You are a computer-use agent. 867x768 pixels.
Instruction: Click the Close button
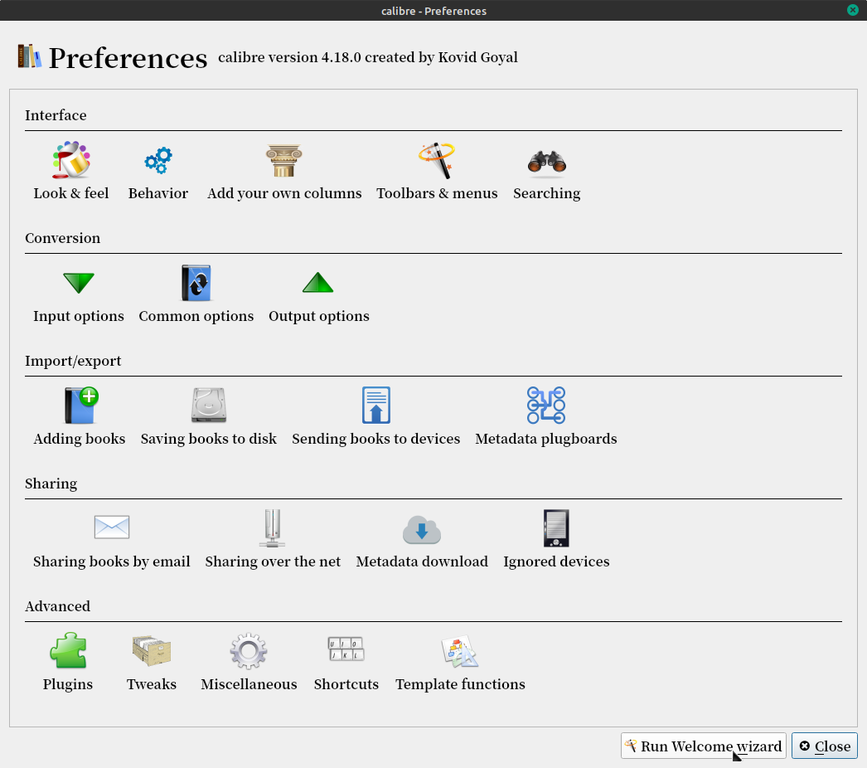[825, 746]
